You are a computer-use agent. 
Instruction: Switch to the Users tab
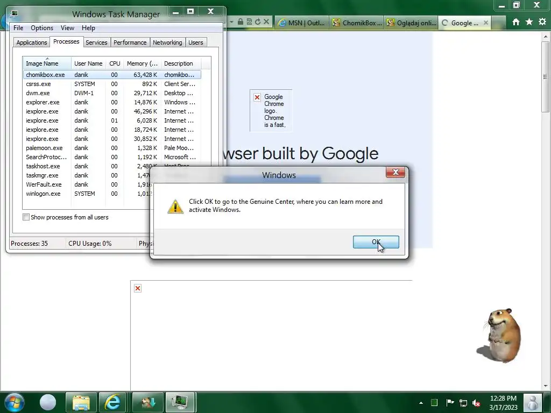click(195, 42)
